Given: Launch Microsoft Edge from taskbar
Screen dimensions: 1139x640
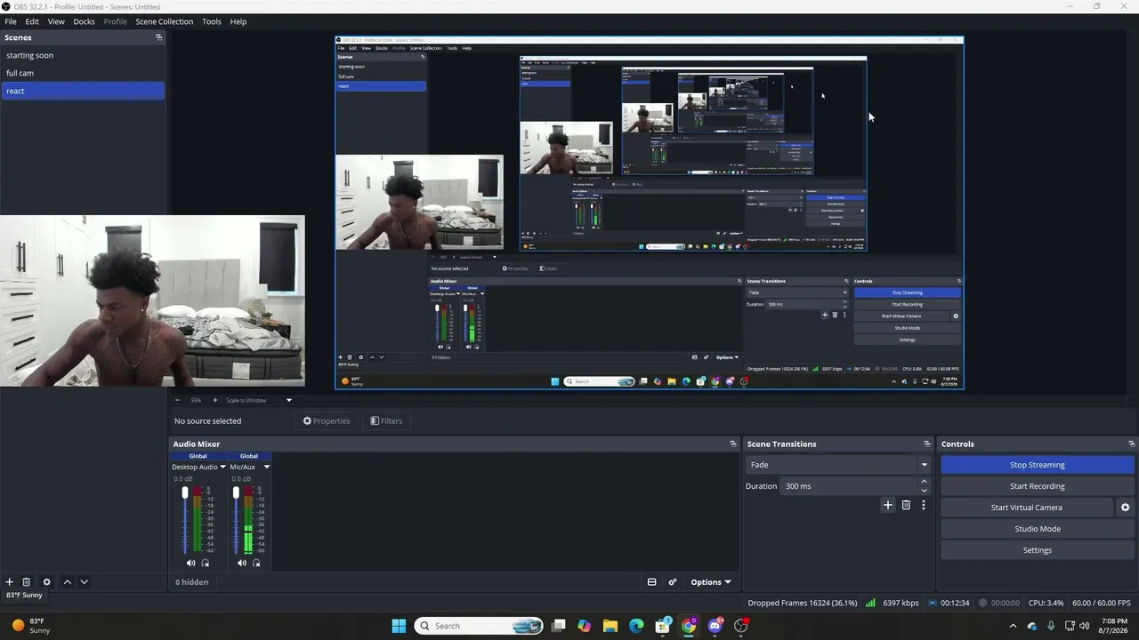Looking at the screenshot, I should click(x=636, y=626).
